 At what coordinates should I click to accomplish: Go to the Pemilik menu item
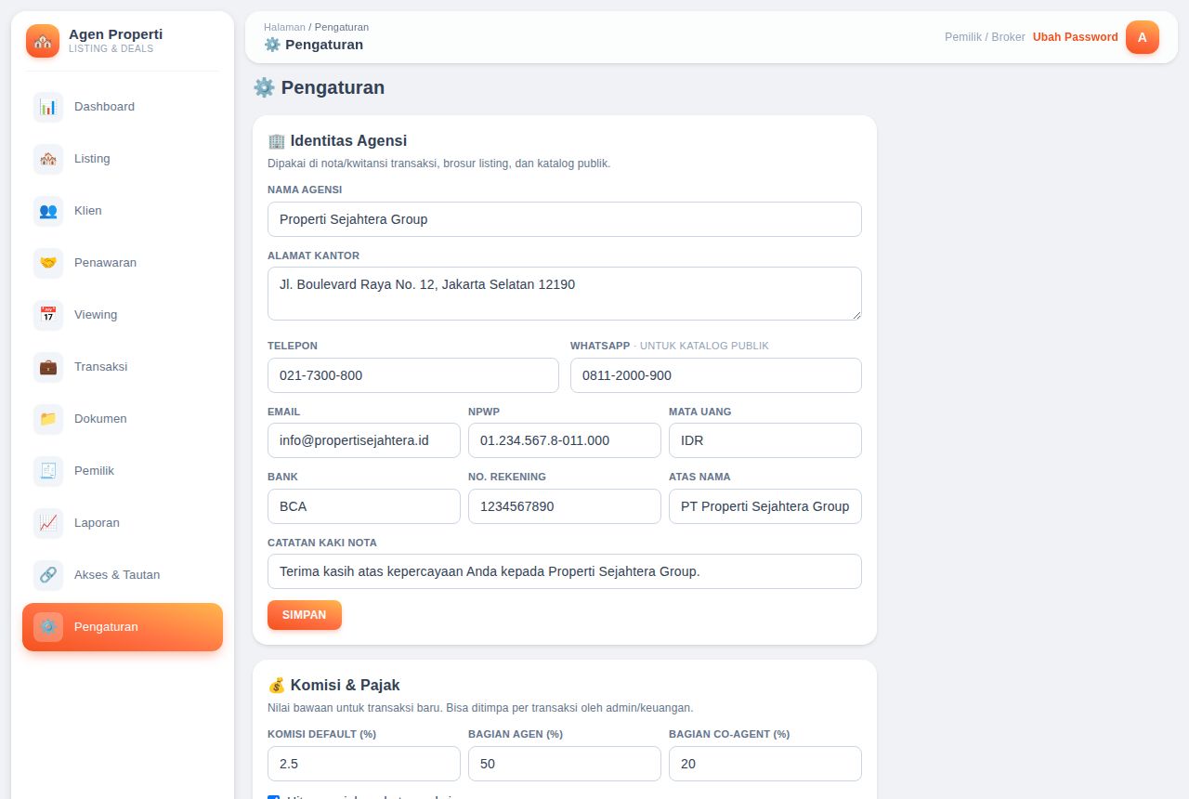tap(123, 471)
